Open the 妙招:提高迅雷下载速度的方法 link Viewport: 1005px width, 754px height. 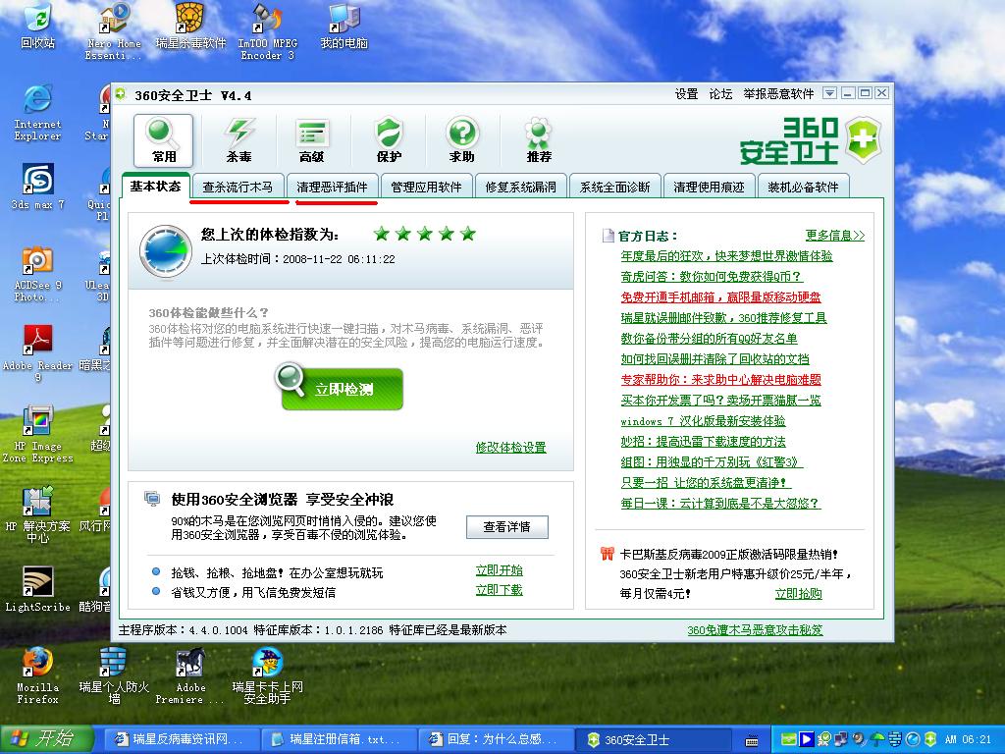pyautogui.click(x=703, y=441)
